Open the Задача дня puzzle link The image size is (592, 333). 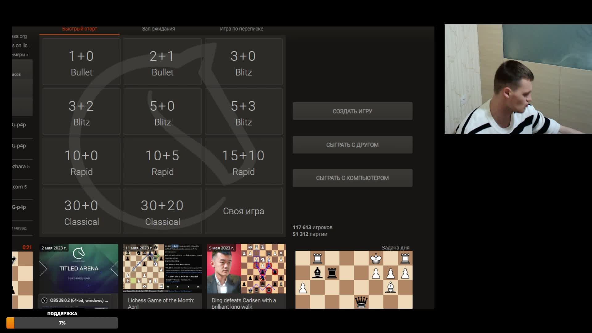click(x=395, y=248)
